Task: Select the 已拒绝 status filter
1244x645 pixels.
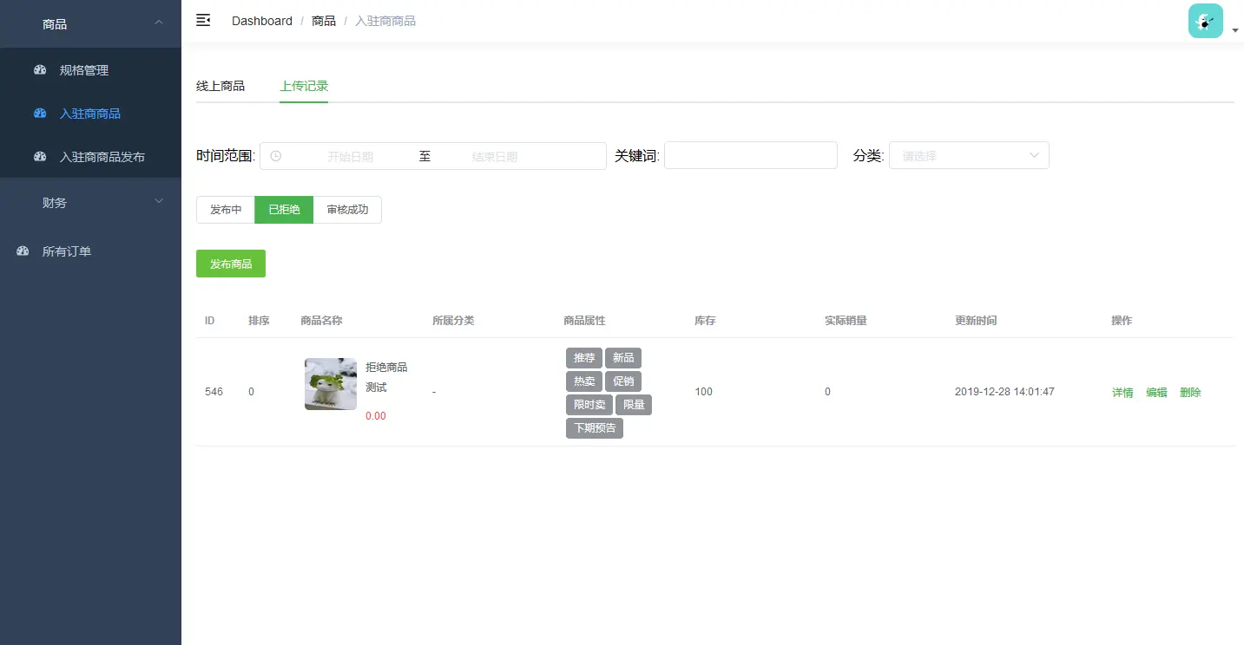Action: pyautogui.click(x=284, y=210)
